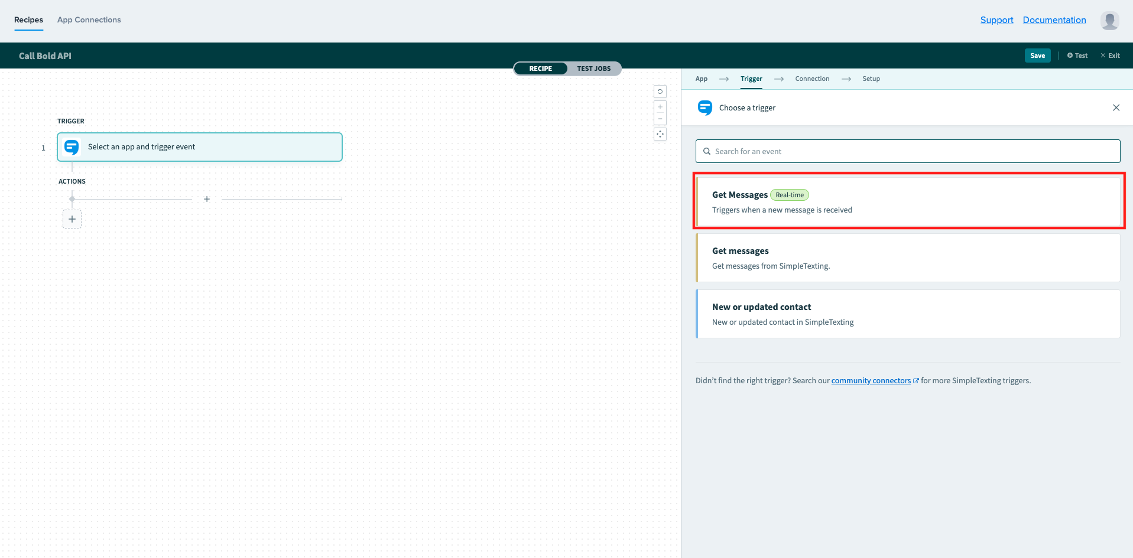Choose the Get Messages Real-time trigger

click(908, 202)
